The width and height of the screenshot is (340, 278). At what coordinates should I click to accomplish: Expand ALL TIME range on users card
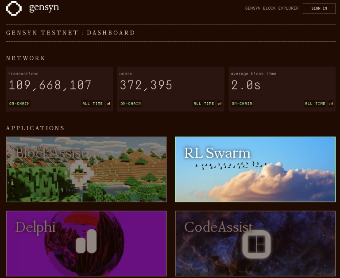coord(204,104)
